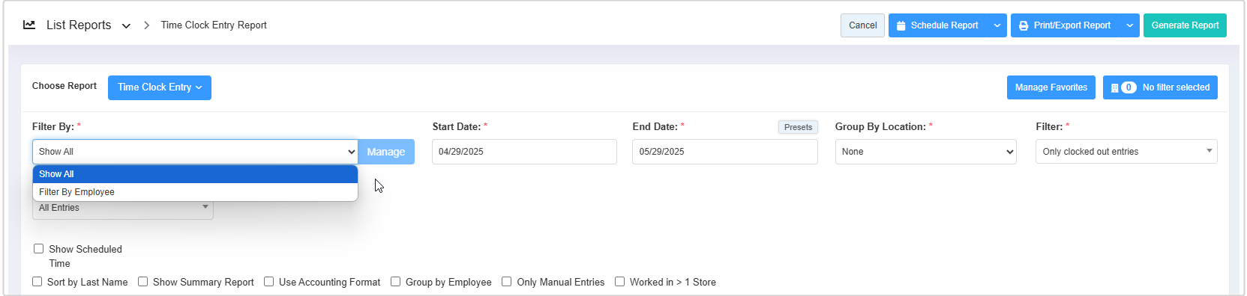Select the Show All option

coord(195,174)
